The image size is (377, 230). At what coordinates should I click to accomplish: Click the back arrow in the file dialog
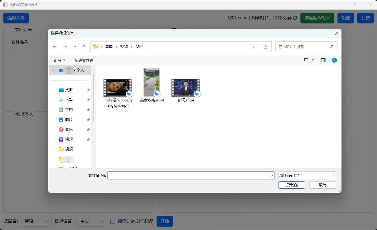point(55,47)
